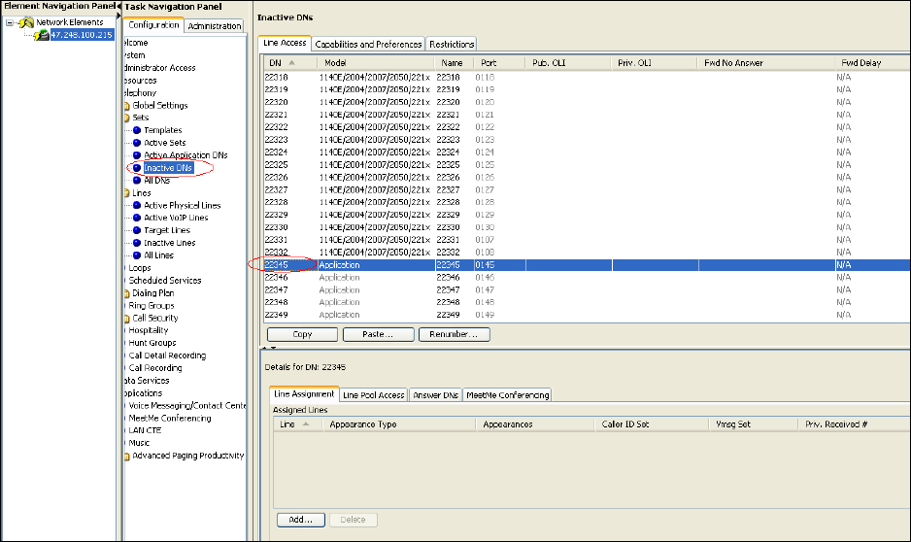
Task: Open the Restrictions tab
Action: coord(452,44)
